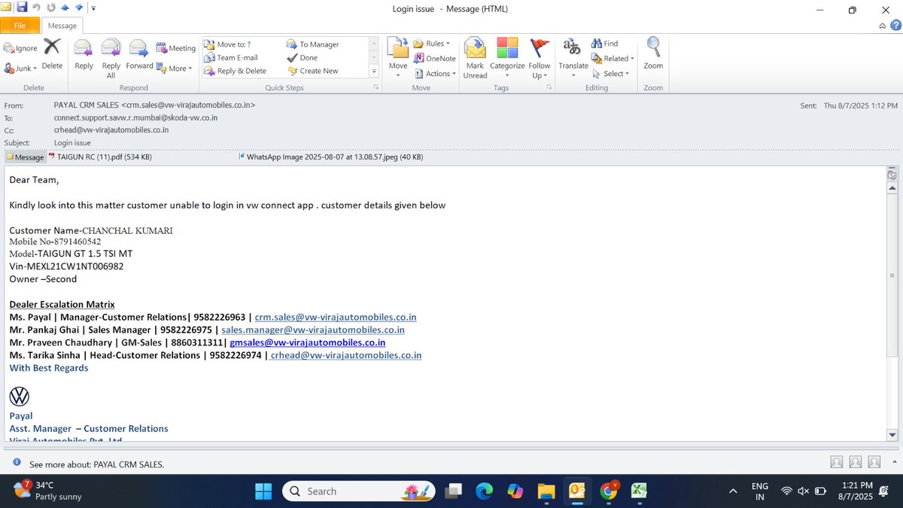Click the Ignore conversation icon
This screenshot has height=508, width=903.
coord(20,48)
